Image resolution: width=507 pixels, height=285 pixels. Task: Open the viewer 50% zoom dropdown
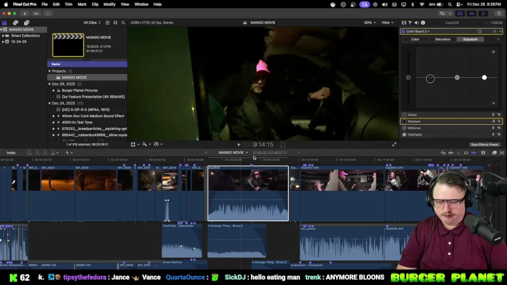pyautogui.click(x=370, y=23)
